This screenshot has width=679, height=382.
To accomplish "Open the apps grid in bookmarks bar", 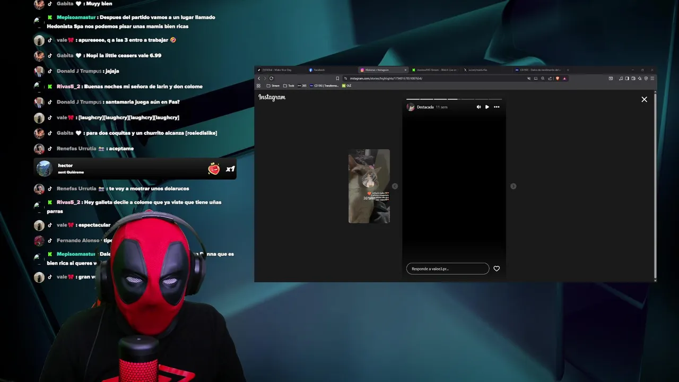I will tap(259, 85).
